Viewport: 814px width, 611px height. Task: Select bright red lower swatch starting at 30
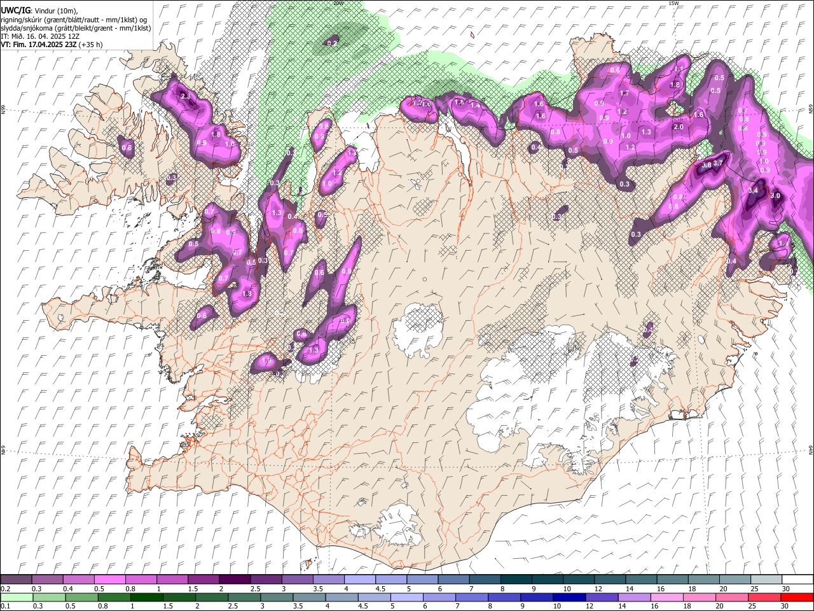point(797,597)
